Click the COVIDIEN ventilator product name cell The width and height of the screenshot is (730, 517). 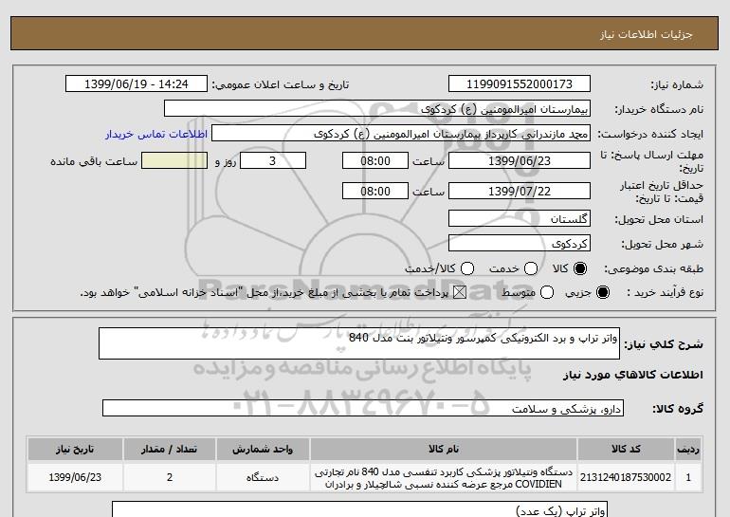pyautogui.click(x=444, y=477)
